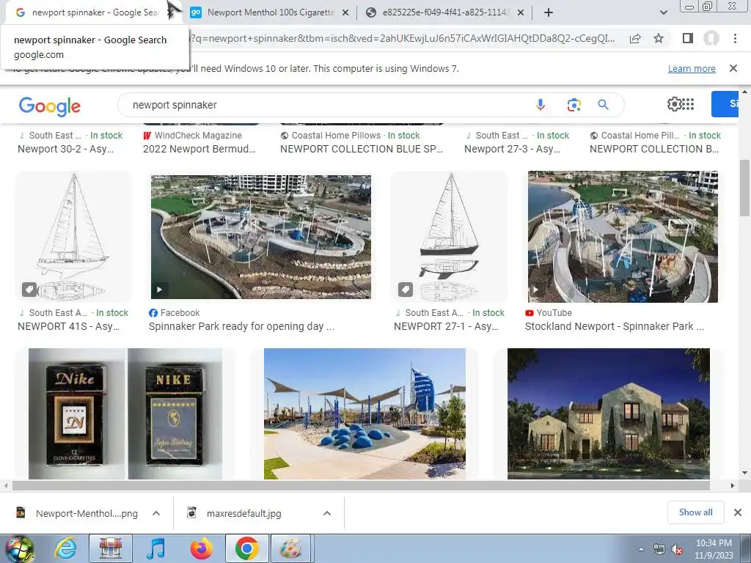Open Google Lens image search

click(x=574, y=105)
